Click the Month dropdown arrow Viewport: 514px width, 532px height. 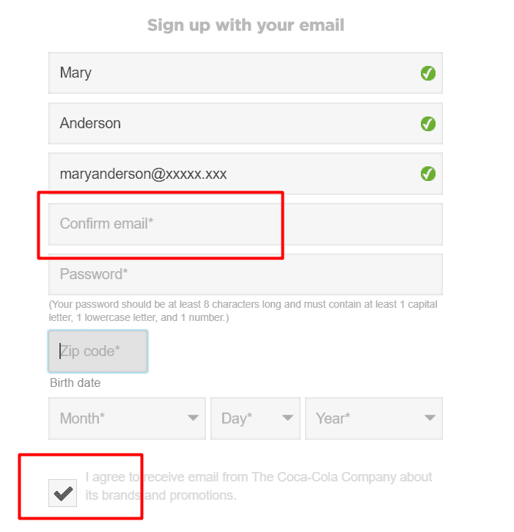pos(193,418)
